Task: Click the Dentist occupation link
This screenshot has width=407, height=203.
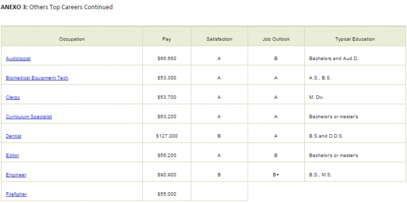Action: point(14,136)
